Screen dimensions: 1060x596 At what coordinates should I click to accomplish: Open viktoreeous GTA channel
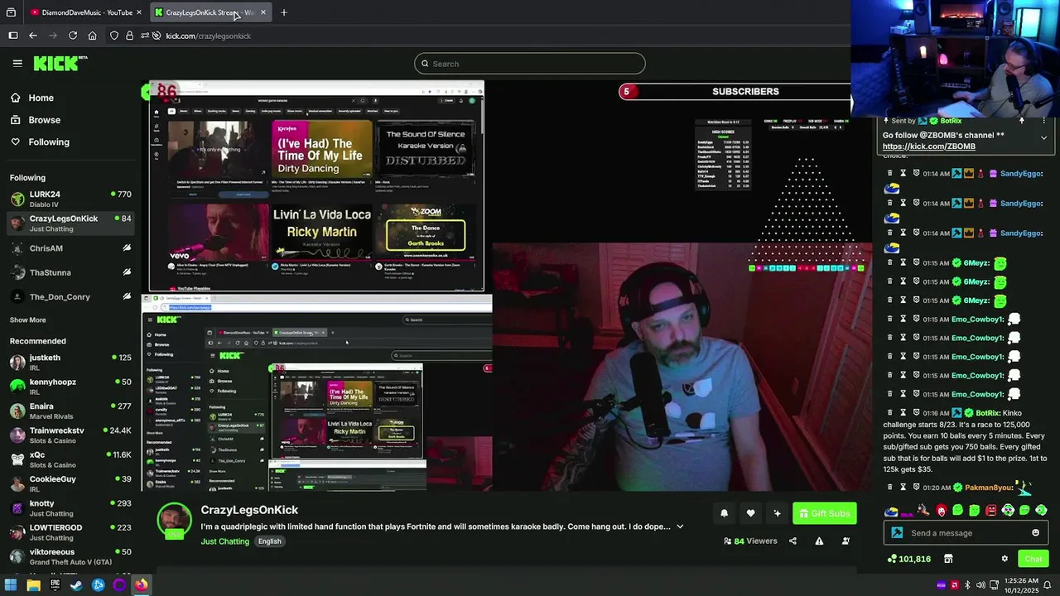pos(70,556)
